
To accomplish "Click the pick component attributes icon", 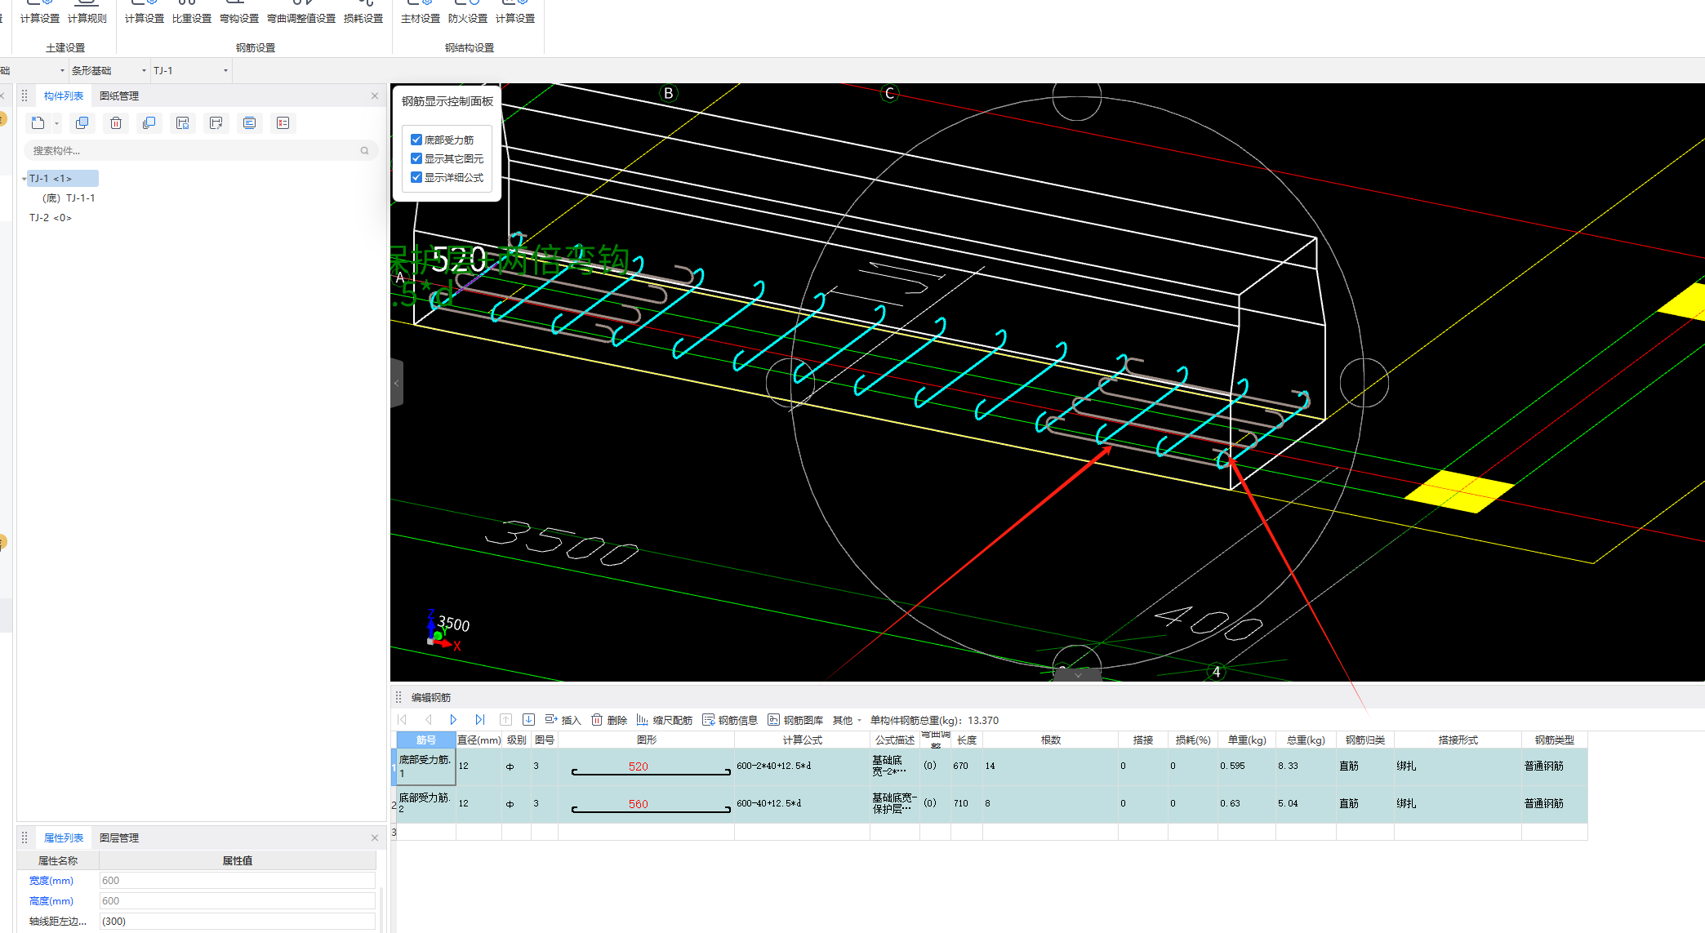I will pyautogui.click(x=216, y=123).
